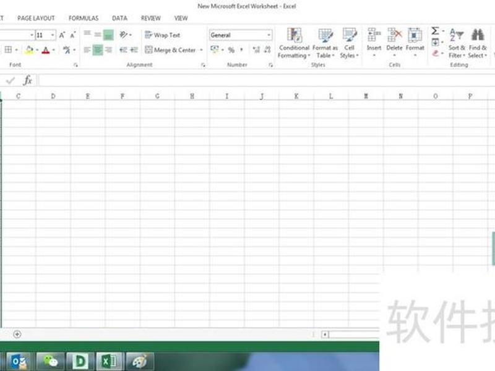Click the Decrease Indent icon

[123, 50]
